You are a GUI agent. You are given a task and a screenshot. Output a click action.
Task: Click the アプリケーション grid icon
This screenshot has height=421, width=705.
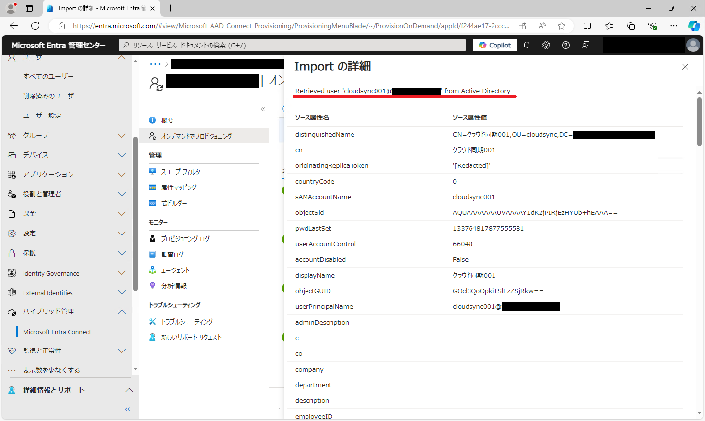(x=12, y=174)
